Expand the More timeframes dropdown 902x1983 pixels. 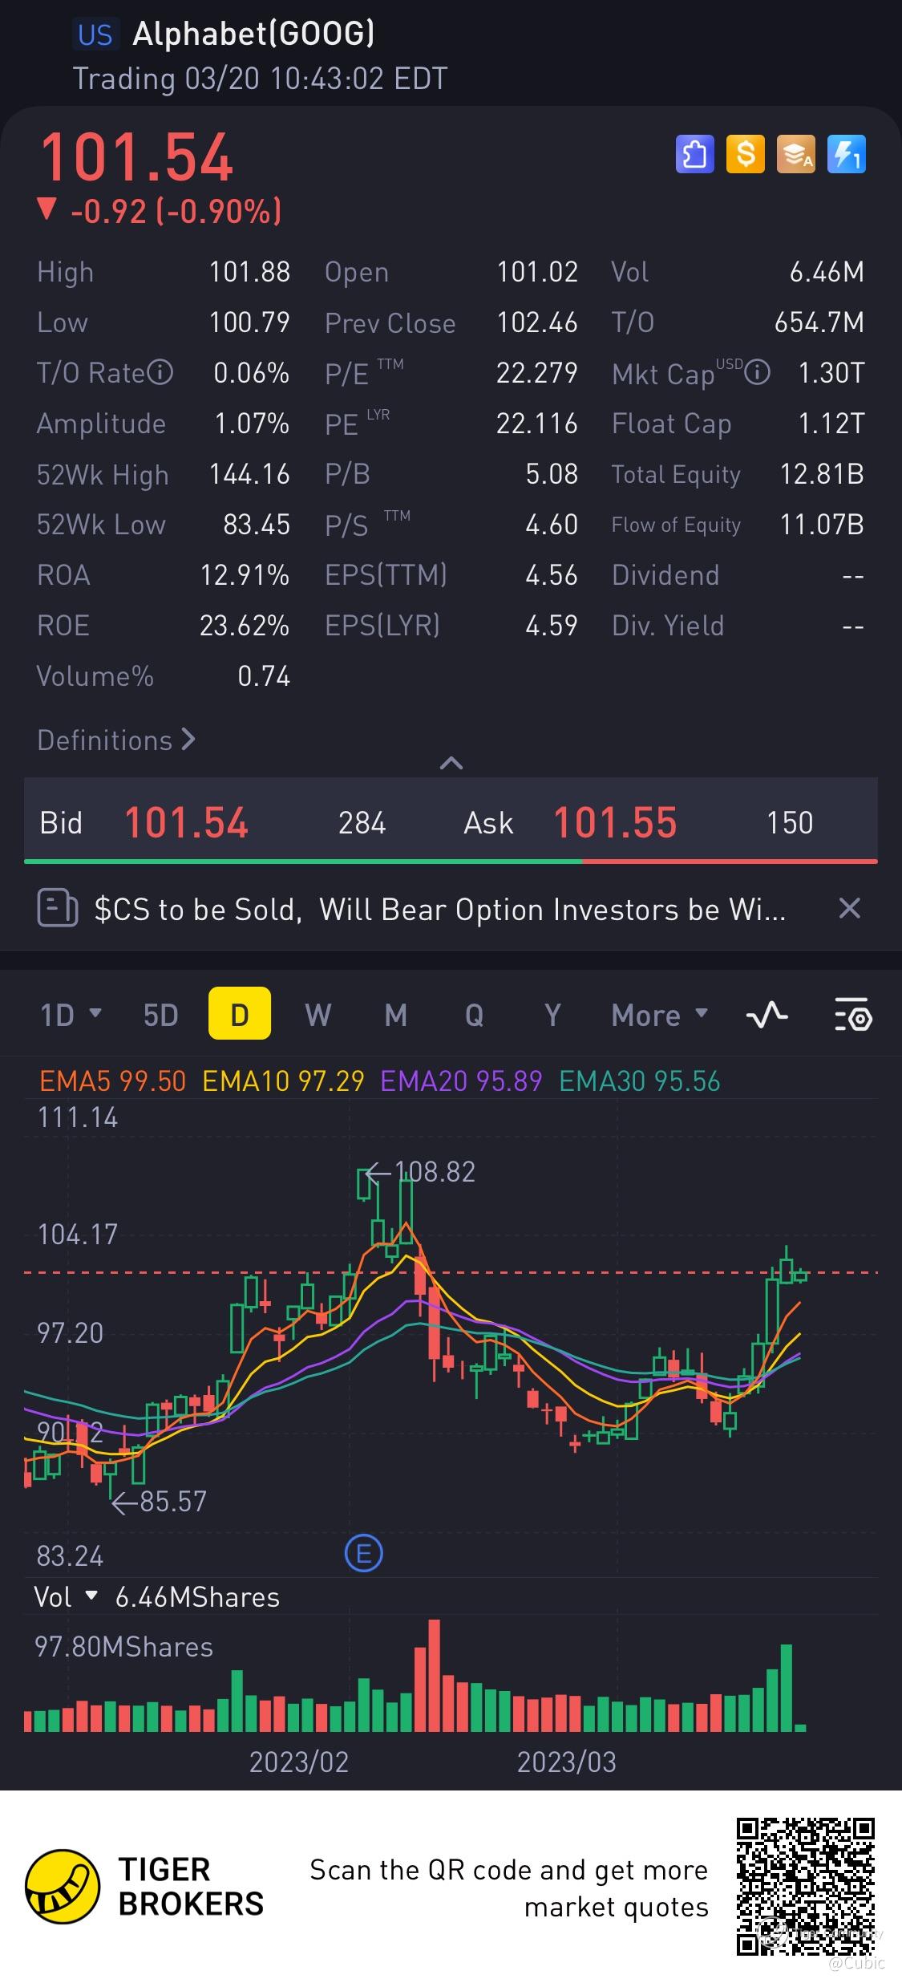[660, 1016]
